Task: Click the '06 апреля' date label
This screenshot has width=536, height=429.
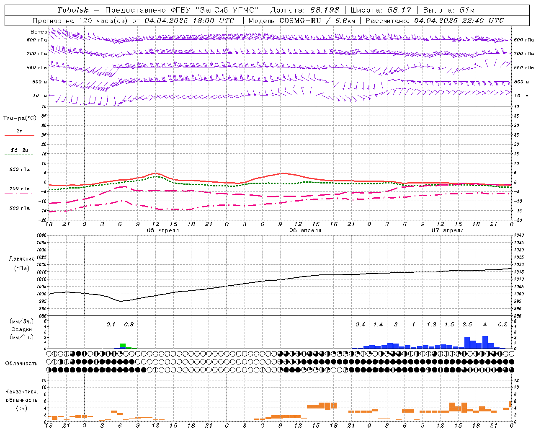Action: (305, 230)
